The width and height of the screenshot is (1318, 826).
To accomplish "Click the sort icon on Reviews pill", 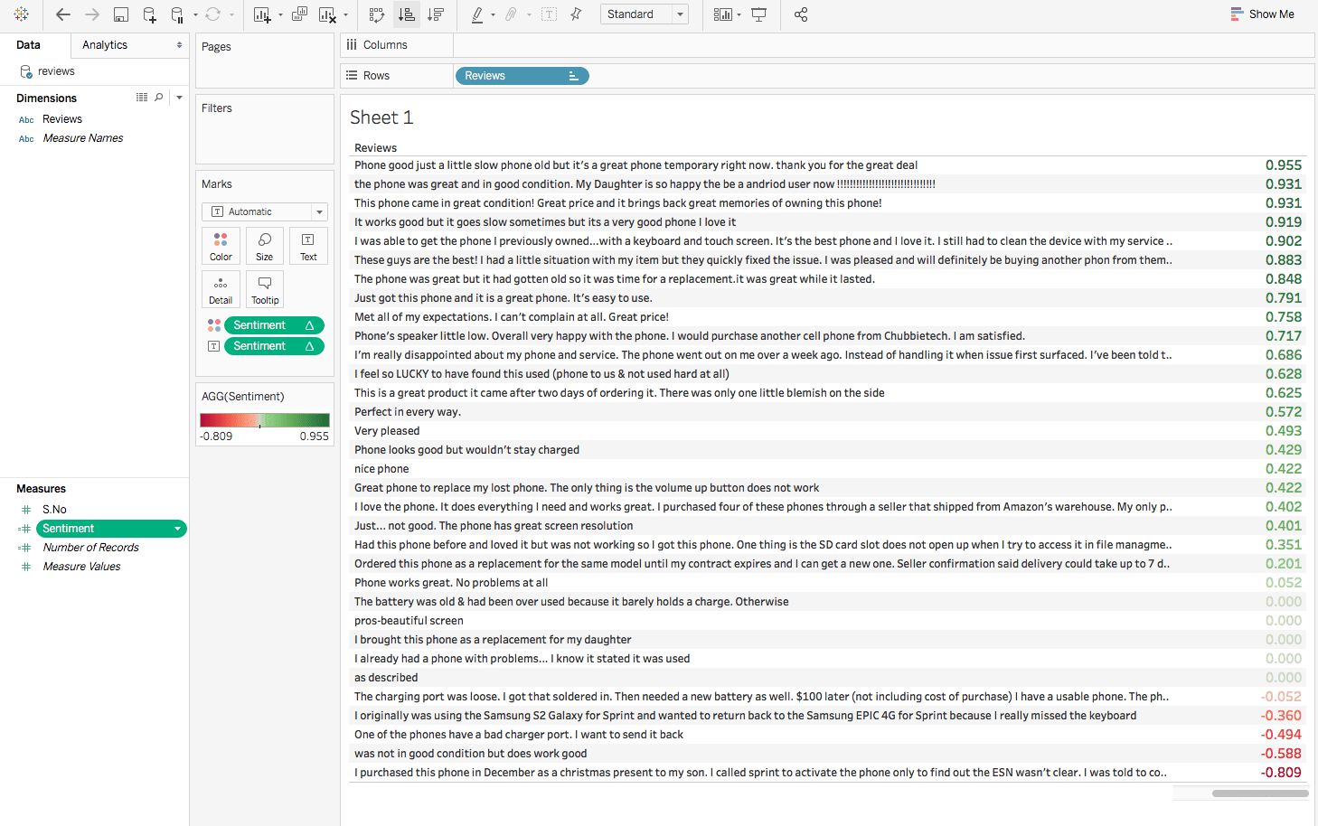I will coord(573,76).
